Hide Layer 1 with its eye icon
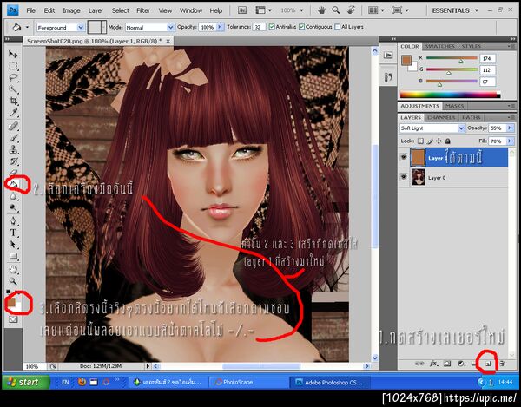This screenshot has width=521, height=407. [x=404, y=157]
